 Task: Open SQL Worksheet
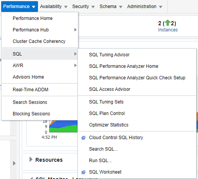point(137,172)
